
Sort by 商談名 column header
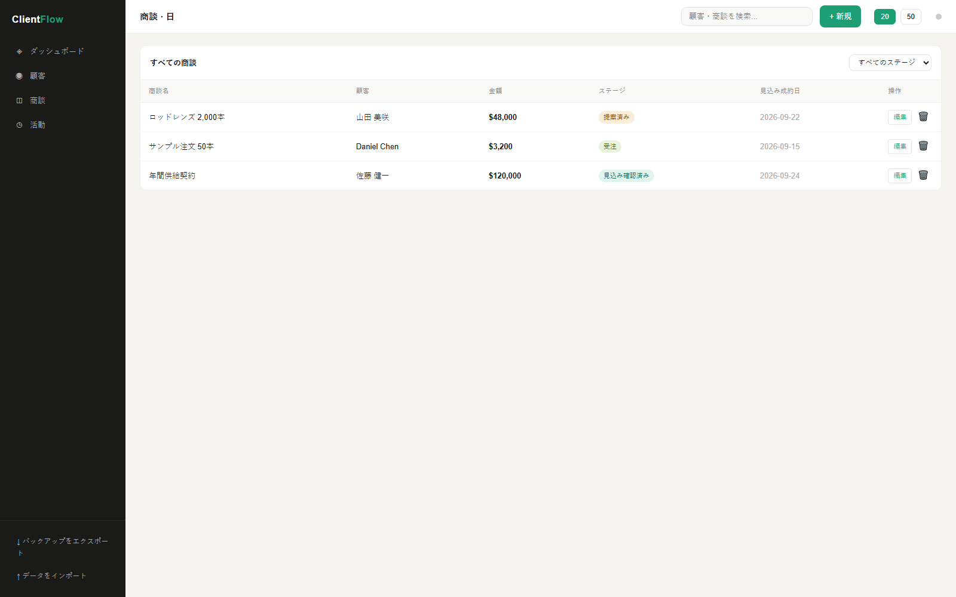tap(159, 91)
